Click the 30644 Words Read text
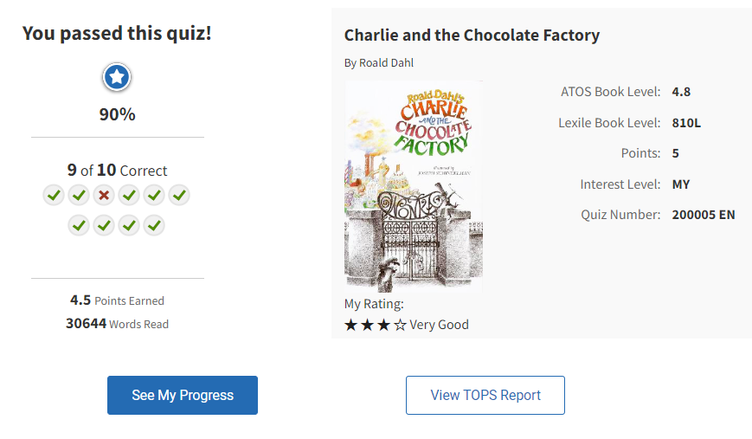The height and width of the screenshot is (439, 752). click(117, 324)
